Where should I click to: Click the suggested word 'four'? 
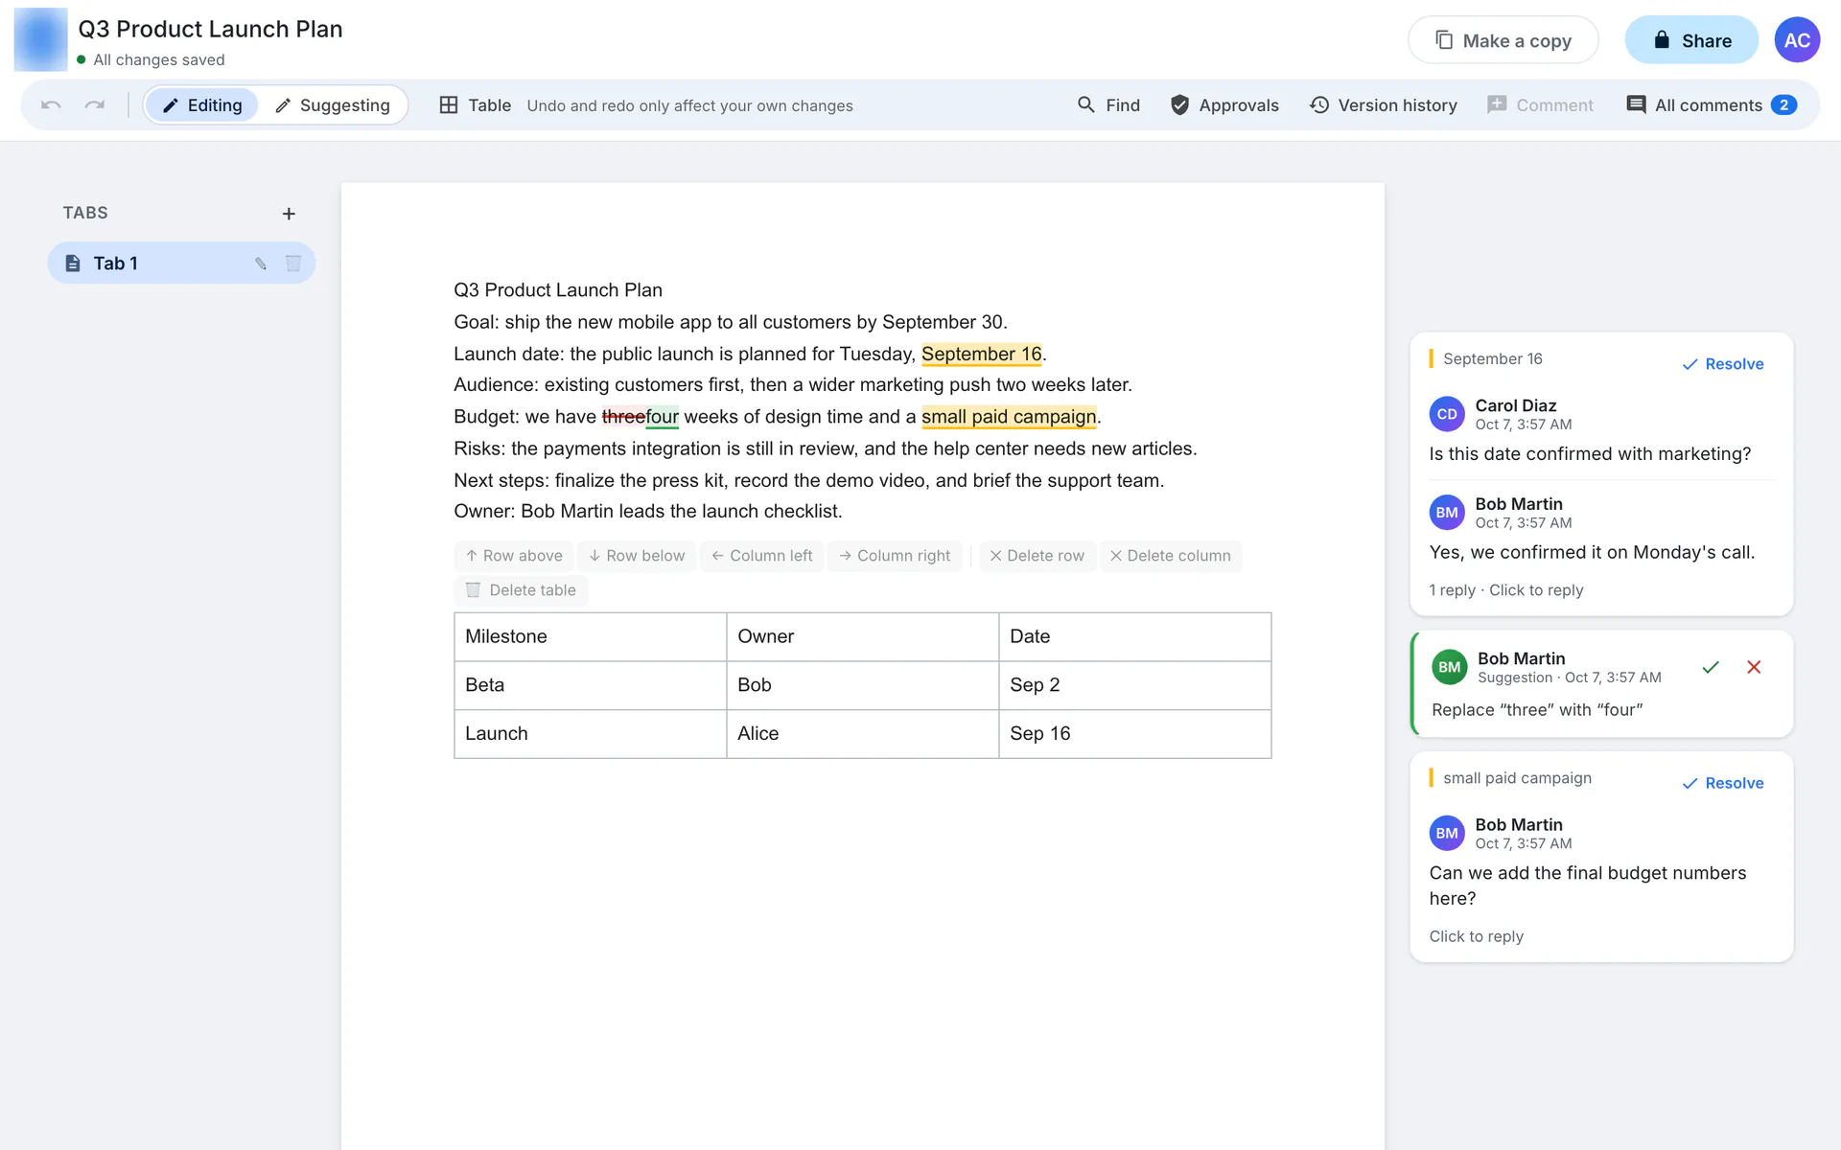pos(662,417)
